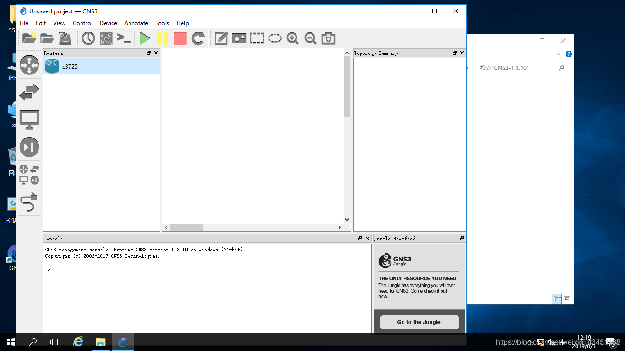
Task: Open Explorer window help icon
Action: click(569, 54)
